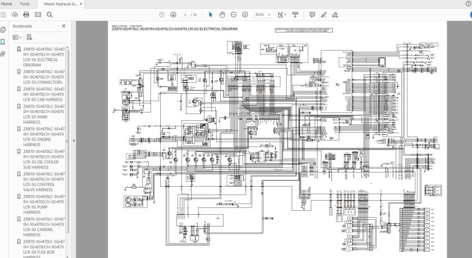
Task: Click the Zoom in plus icon
Action: [x=245, y=14]
